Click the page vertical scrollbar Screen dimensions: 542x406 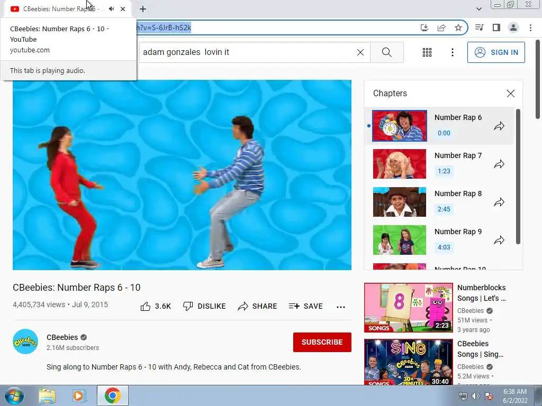pos(538,79)
